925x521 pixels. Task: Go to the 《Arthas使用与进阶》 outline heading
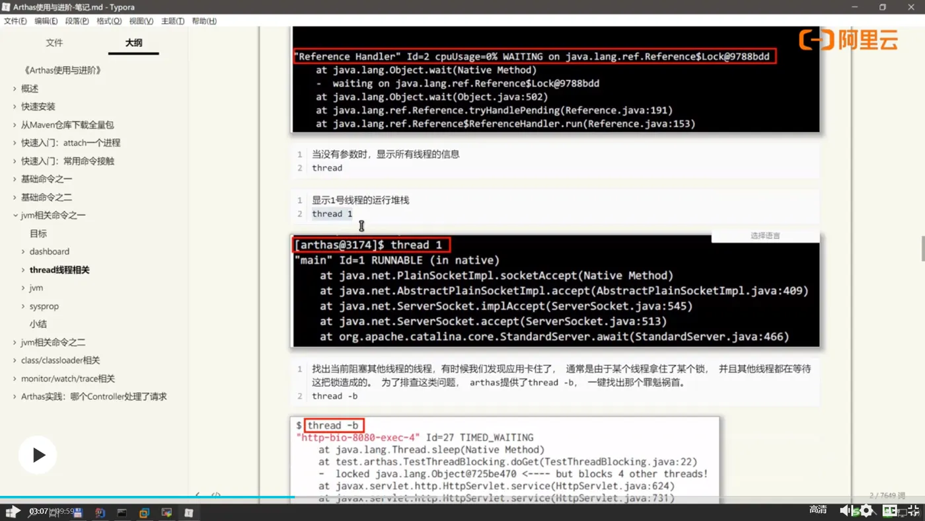pyautogui.click(x=62, y=70)
